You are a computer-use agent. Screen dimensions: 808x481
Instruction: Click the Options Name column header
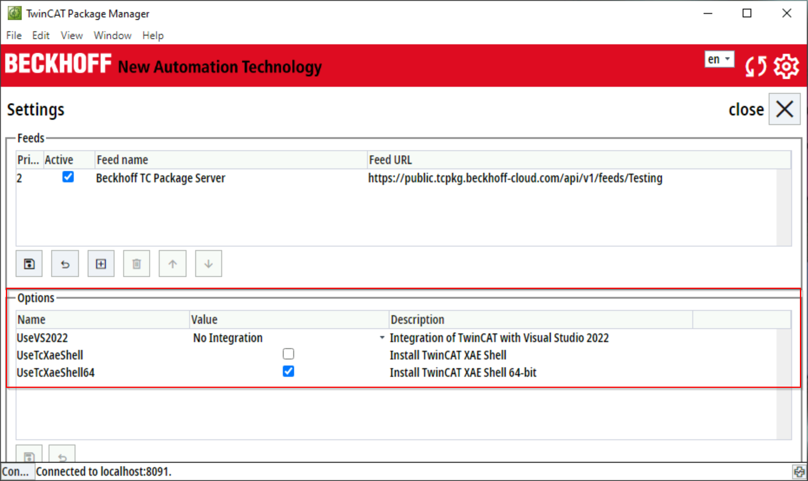point(103,320)
